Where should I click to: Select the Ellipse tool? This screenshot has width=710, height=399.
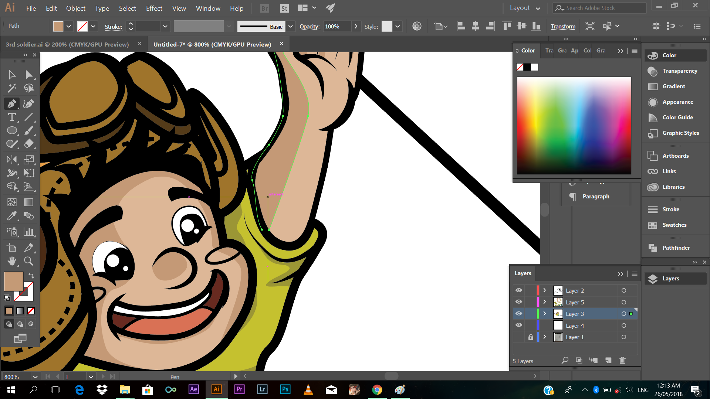pos(12,130)
